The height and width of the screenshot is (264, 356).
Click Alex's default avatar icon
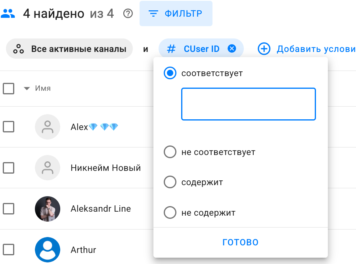[x=48, y=127]
